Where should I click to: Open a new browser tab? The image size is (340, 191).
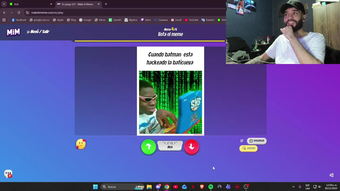(x=106, y=4)
